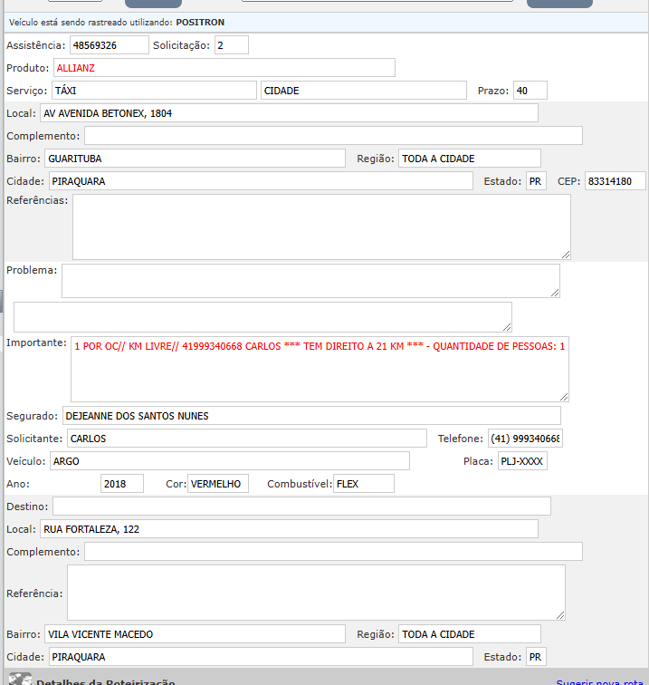Click the Serviço field containing TÁXI
This screenshot has width=649, height=685.
[x=153, y=91]
